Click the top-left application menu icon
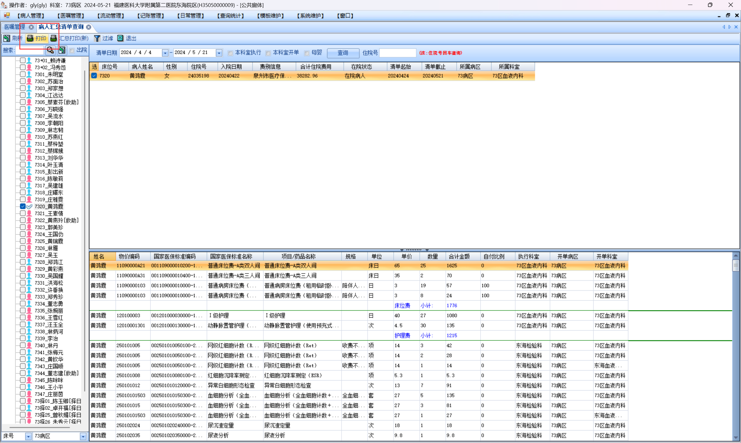Screen dimensions: 741x443 coord(7,16)
